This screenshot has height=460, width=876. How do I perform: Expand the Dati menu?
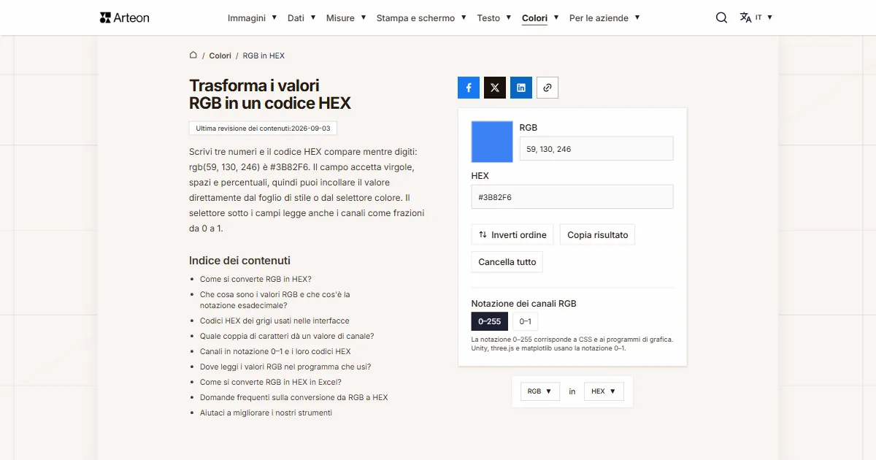click(x=301, y=18)
